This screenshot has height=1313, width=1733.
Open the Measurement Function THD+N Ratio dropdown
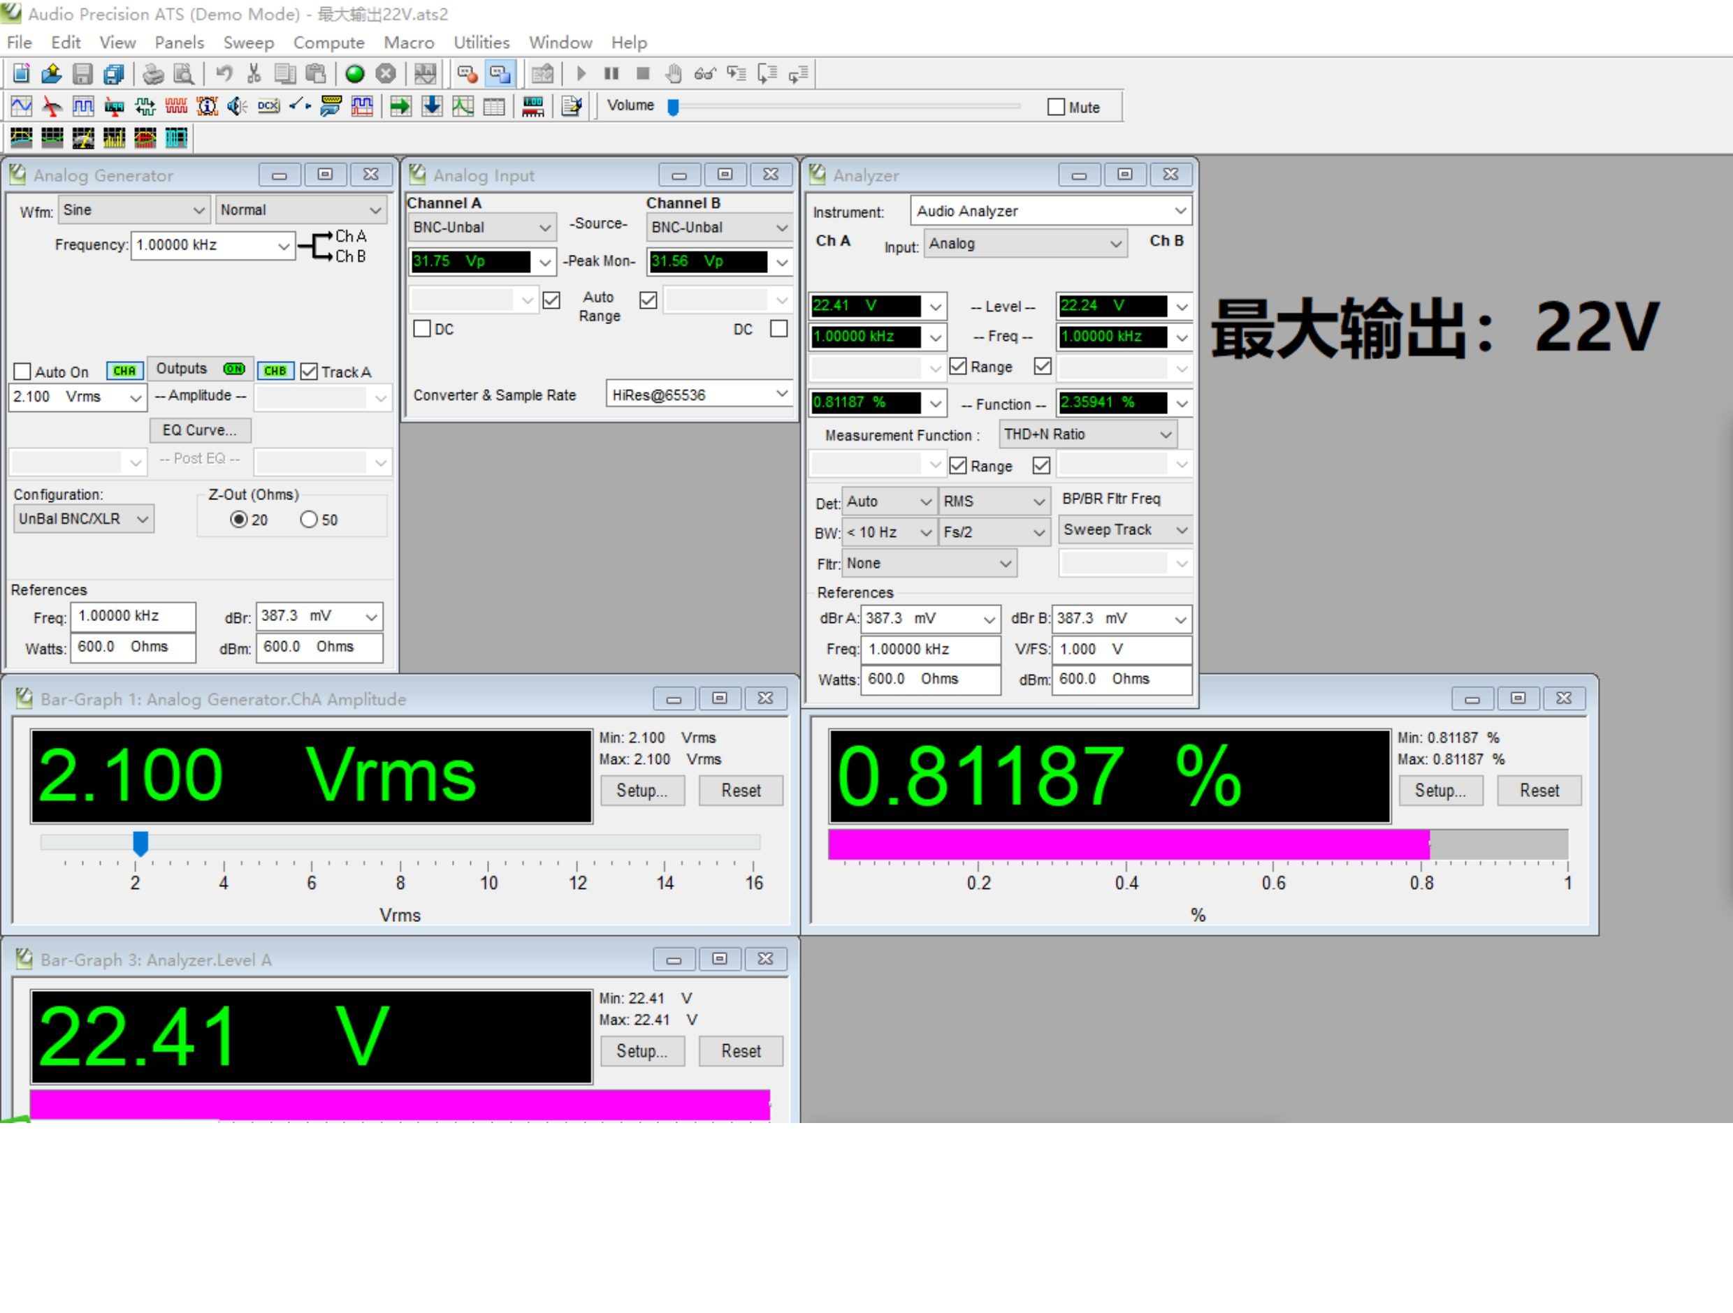coord(1088,434)
